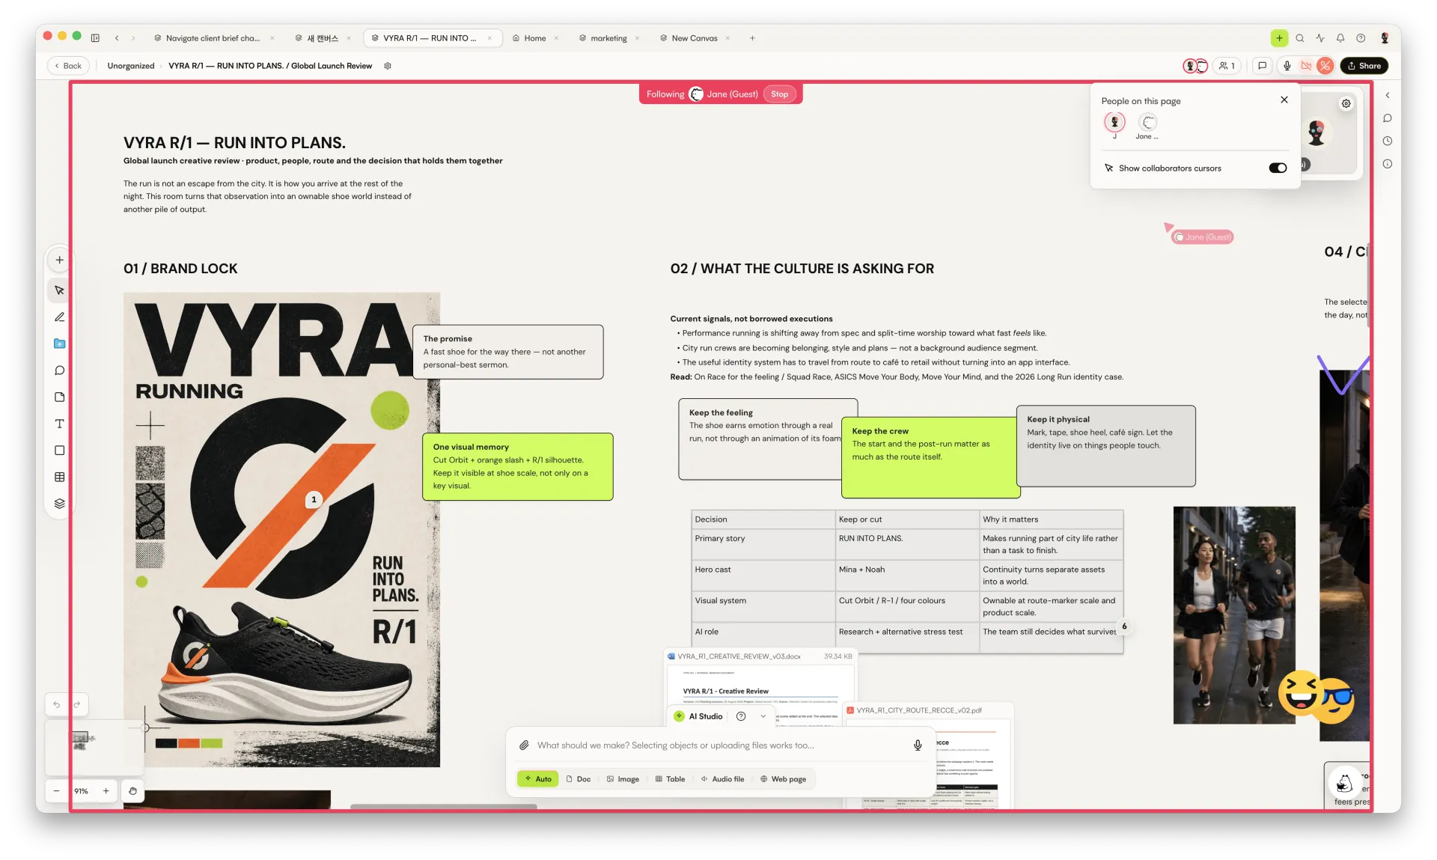
Task: Select the Auto generation mode
Action: pos(538,779)
